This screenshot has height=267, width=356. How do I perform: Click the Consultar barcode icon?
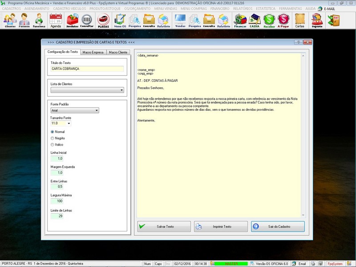tap(87, 20)
